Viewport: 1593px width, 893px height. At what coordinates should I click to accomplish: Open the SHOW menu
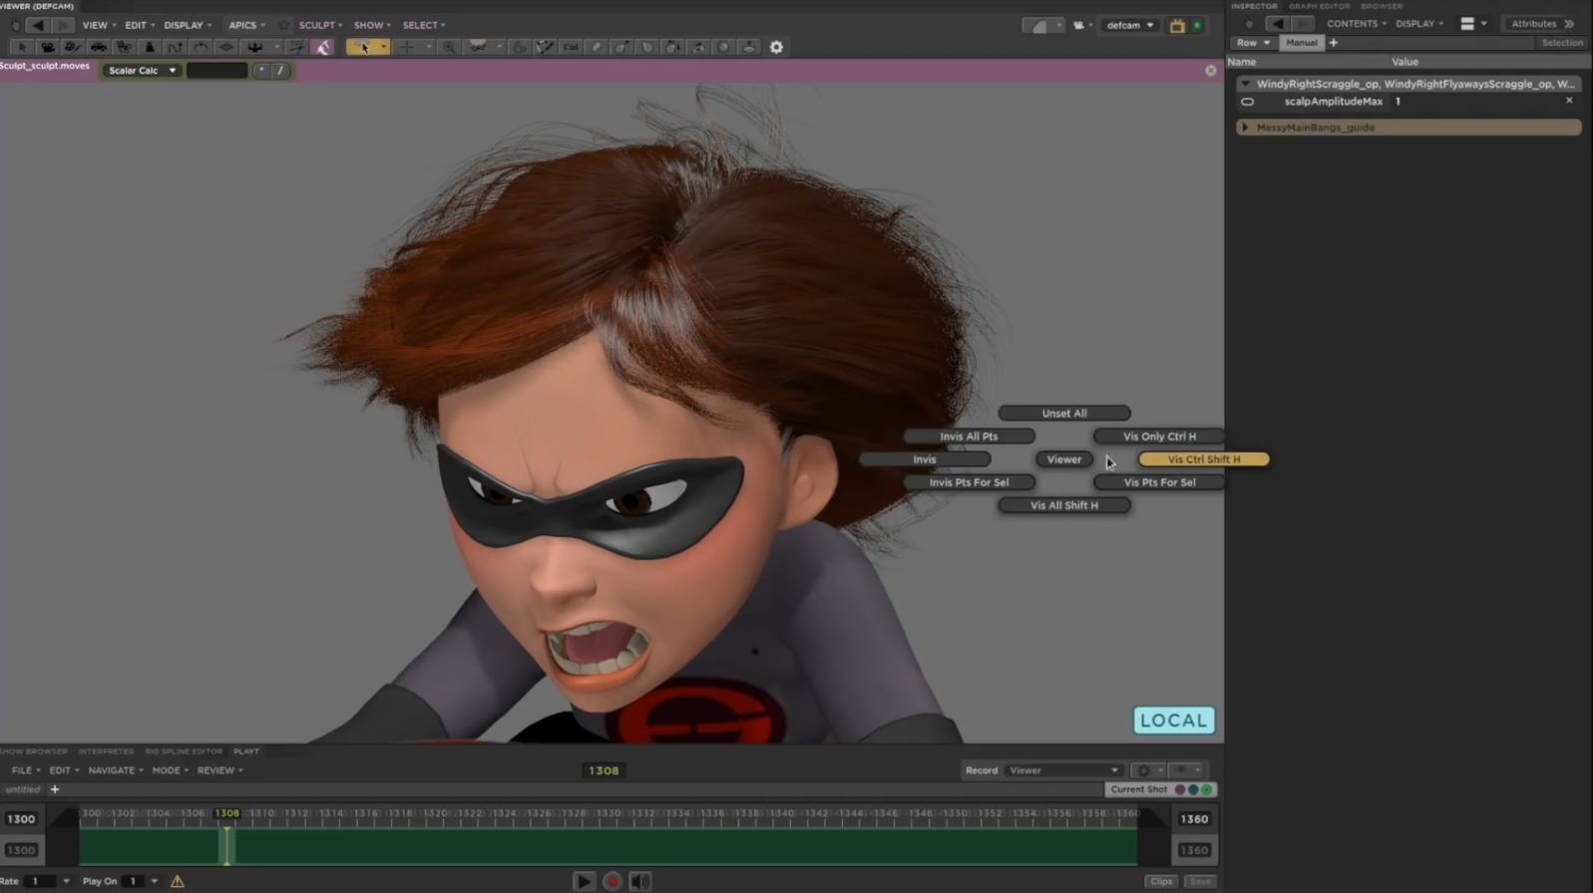tap(372, 25)
